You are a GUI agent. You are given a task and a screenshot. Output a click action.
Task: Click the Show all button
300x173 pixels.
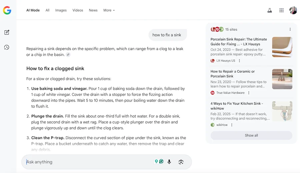point(251,135)
